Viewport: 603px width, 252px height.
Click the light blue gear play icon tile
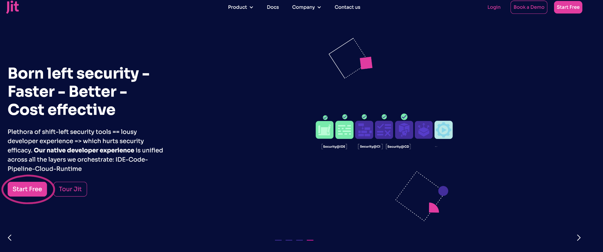(443, 130)
